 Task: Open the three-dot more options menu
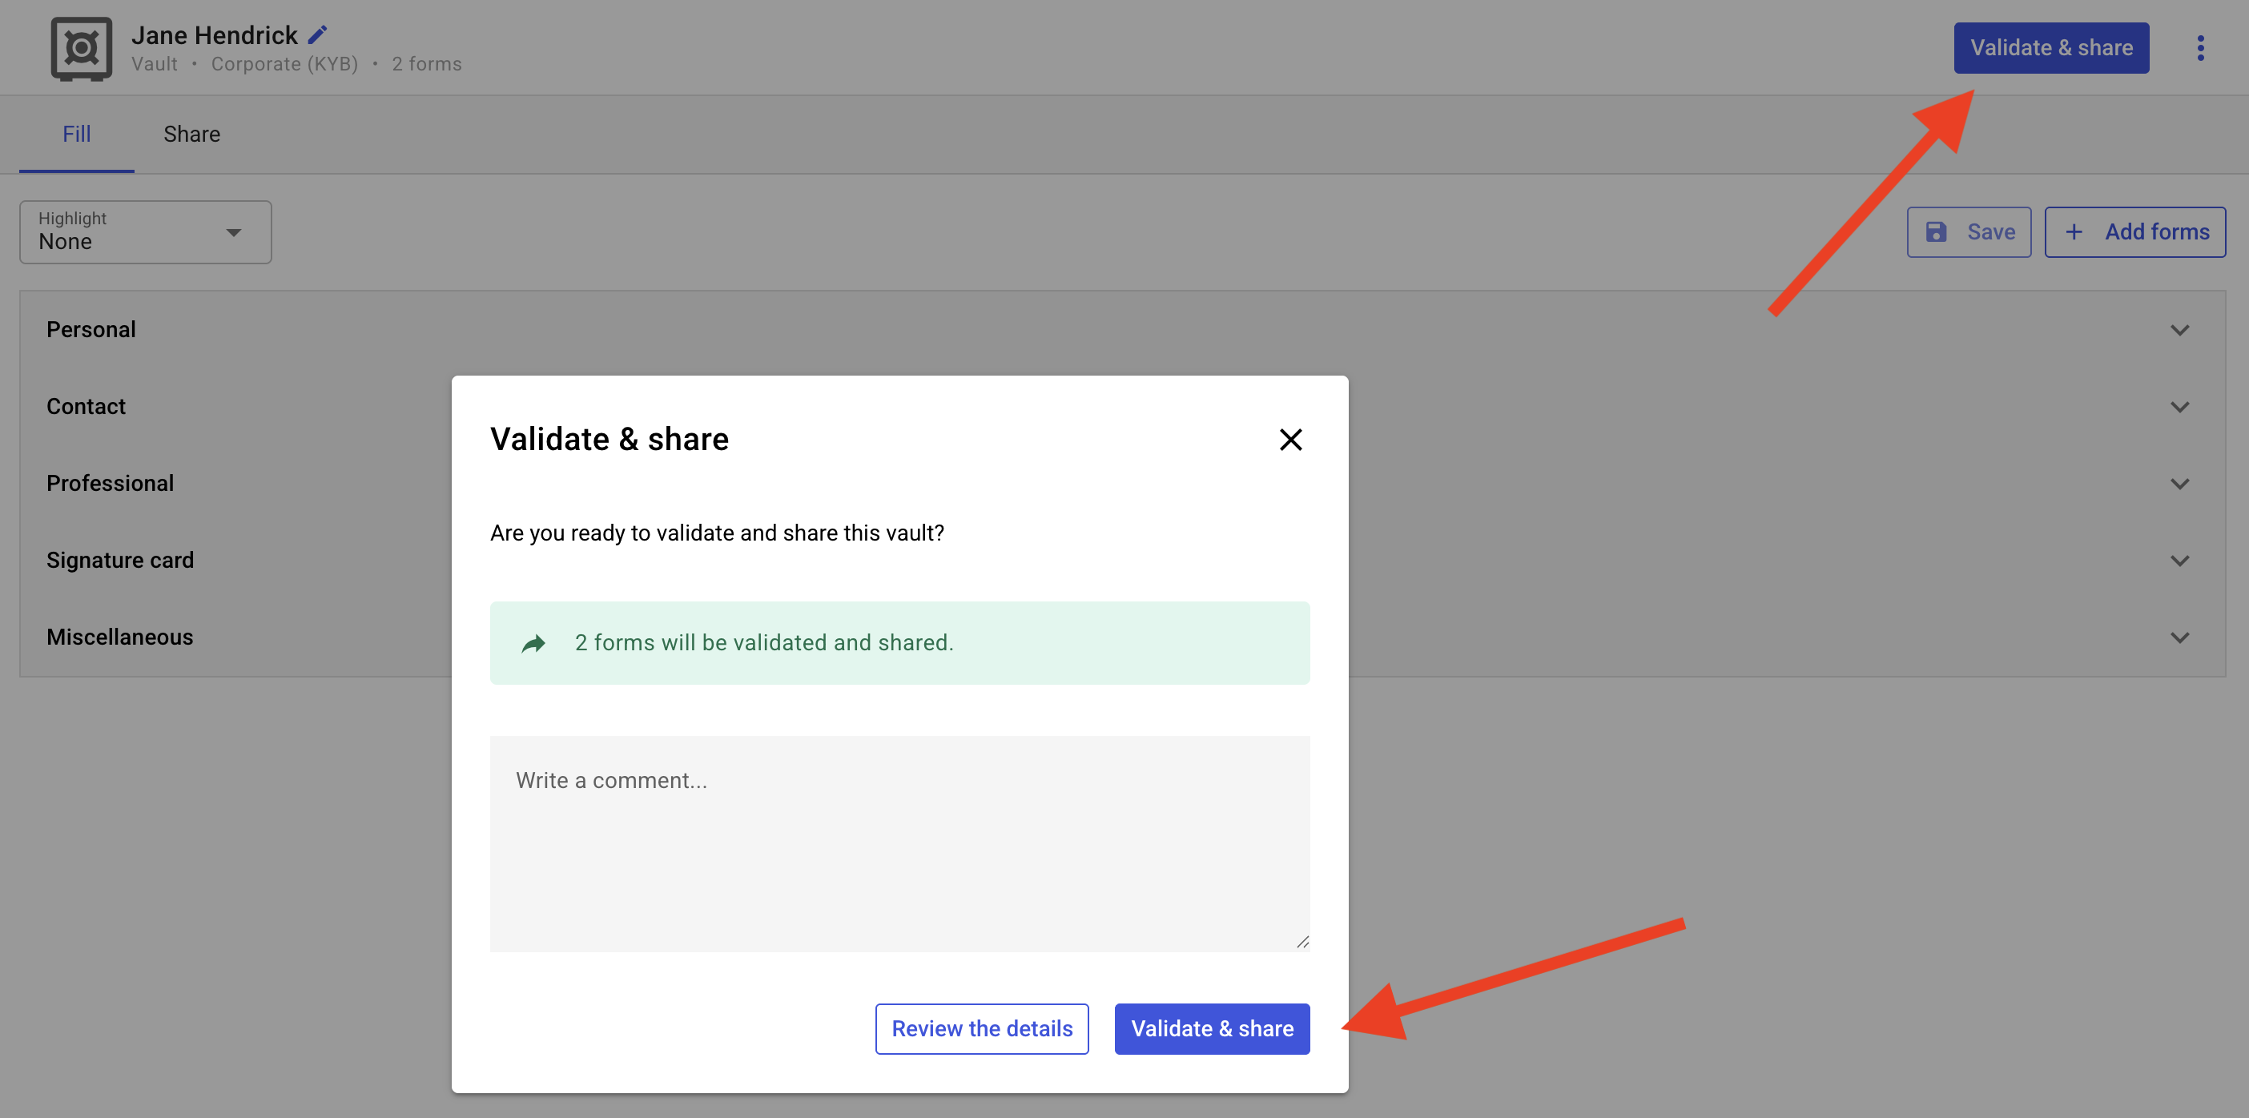click(2200, 48)
